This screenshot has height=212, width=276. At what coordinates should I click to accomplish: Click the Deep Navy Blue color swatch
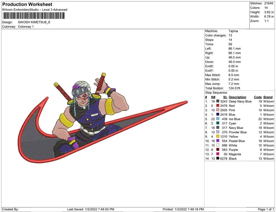(218, 101)
